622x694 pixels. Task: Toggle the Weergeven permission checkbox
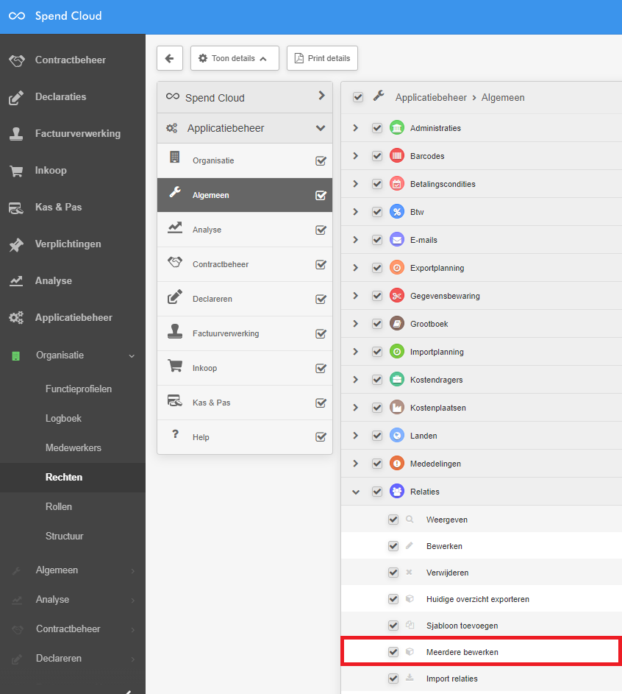click(x=393, y=520)
